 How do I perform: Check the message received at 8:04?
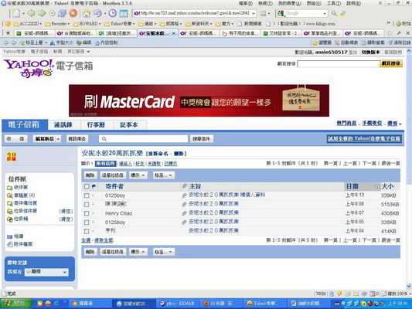pyautogui.click(x=87, y=231)
